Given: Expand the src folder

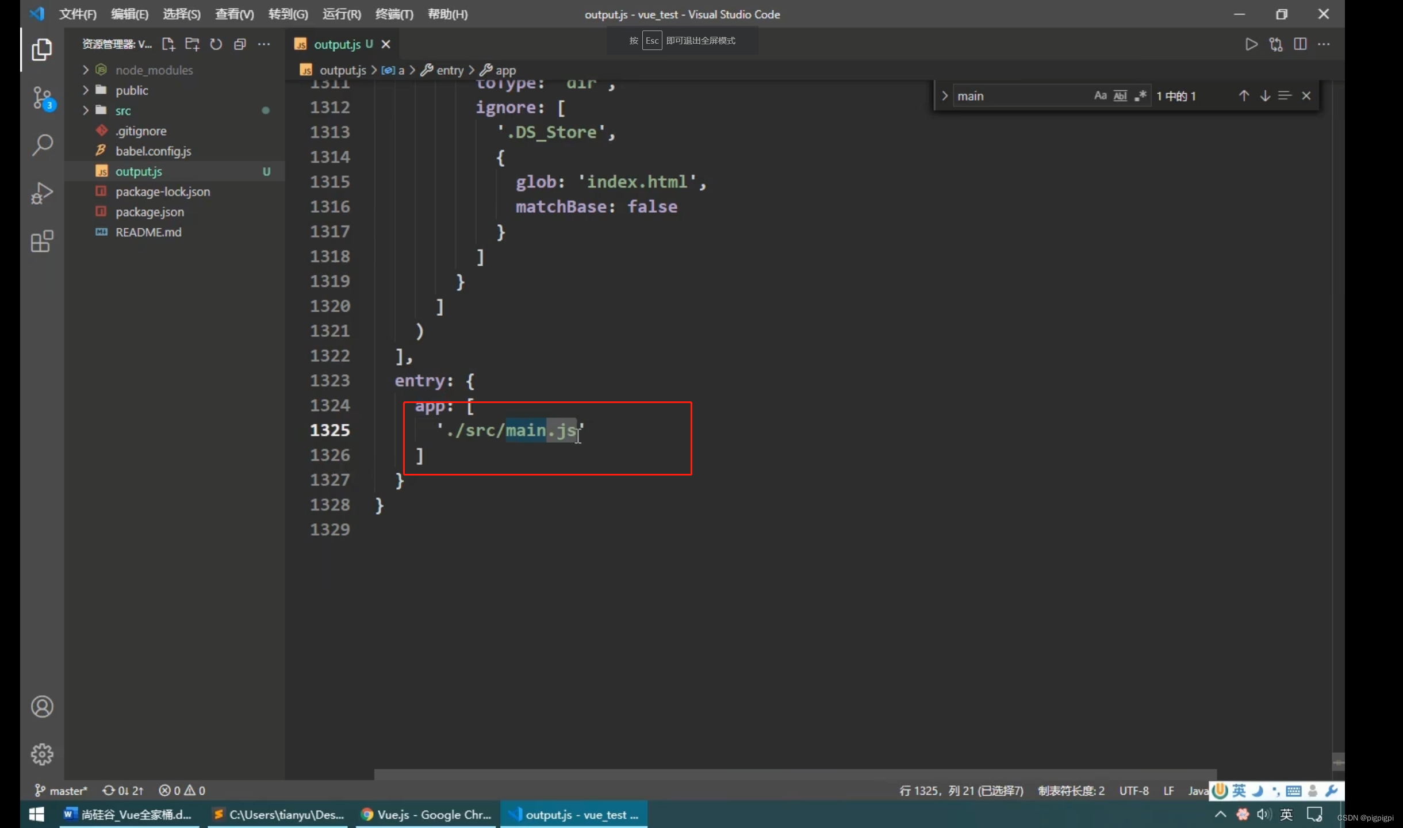Looking at the screenshot, I should (86, 110).
